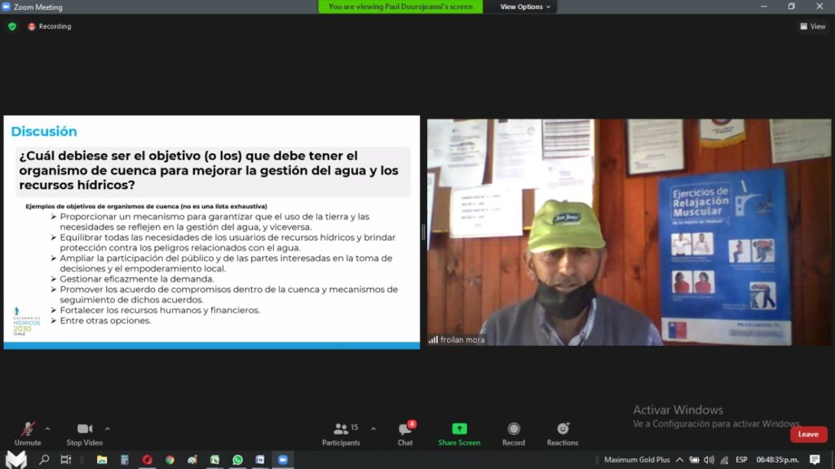Open the View Options menu
The image size is (835, 469).
pos(525,7)
